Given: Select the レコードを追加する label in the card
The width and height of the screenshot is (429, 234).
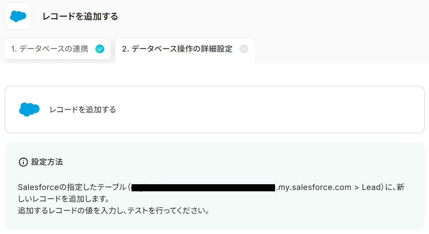Looking at the screenshot, I should (83, 110).
